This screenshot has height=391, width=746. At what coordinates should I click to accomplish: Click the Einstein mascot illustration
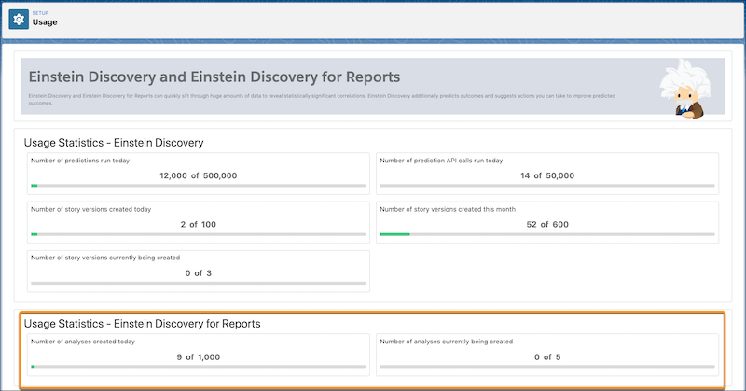(x=685, y=89)
